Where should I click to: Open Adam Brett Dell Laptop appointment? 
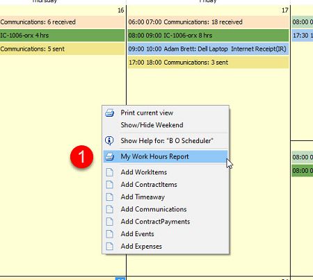point(208,49)
